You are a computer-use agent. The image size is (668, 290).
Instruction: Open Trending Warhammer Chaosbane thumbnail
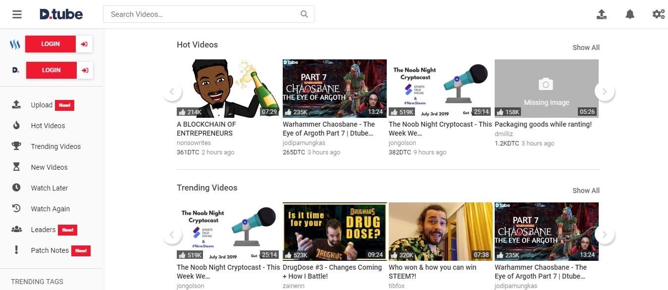(547, 232)
